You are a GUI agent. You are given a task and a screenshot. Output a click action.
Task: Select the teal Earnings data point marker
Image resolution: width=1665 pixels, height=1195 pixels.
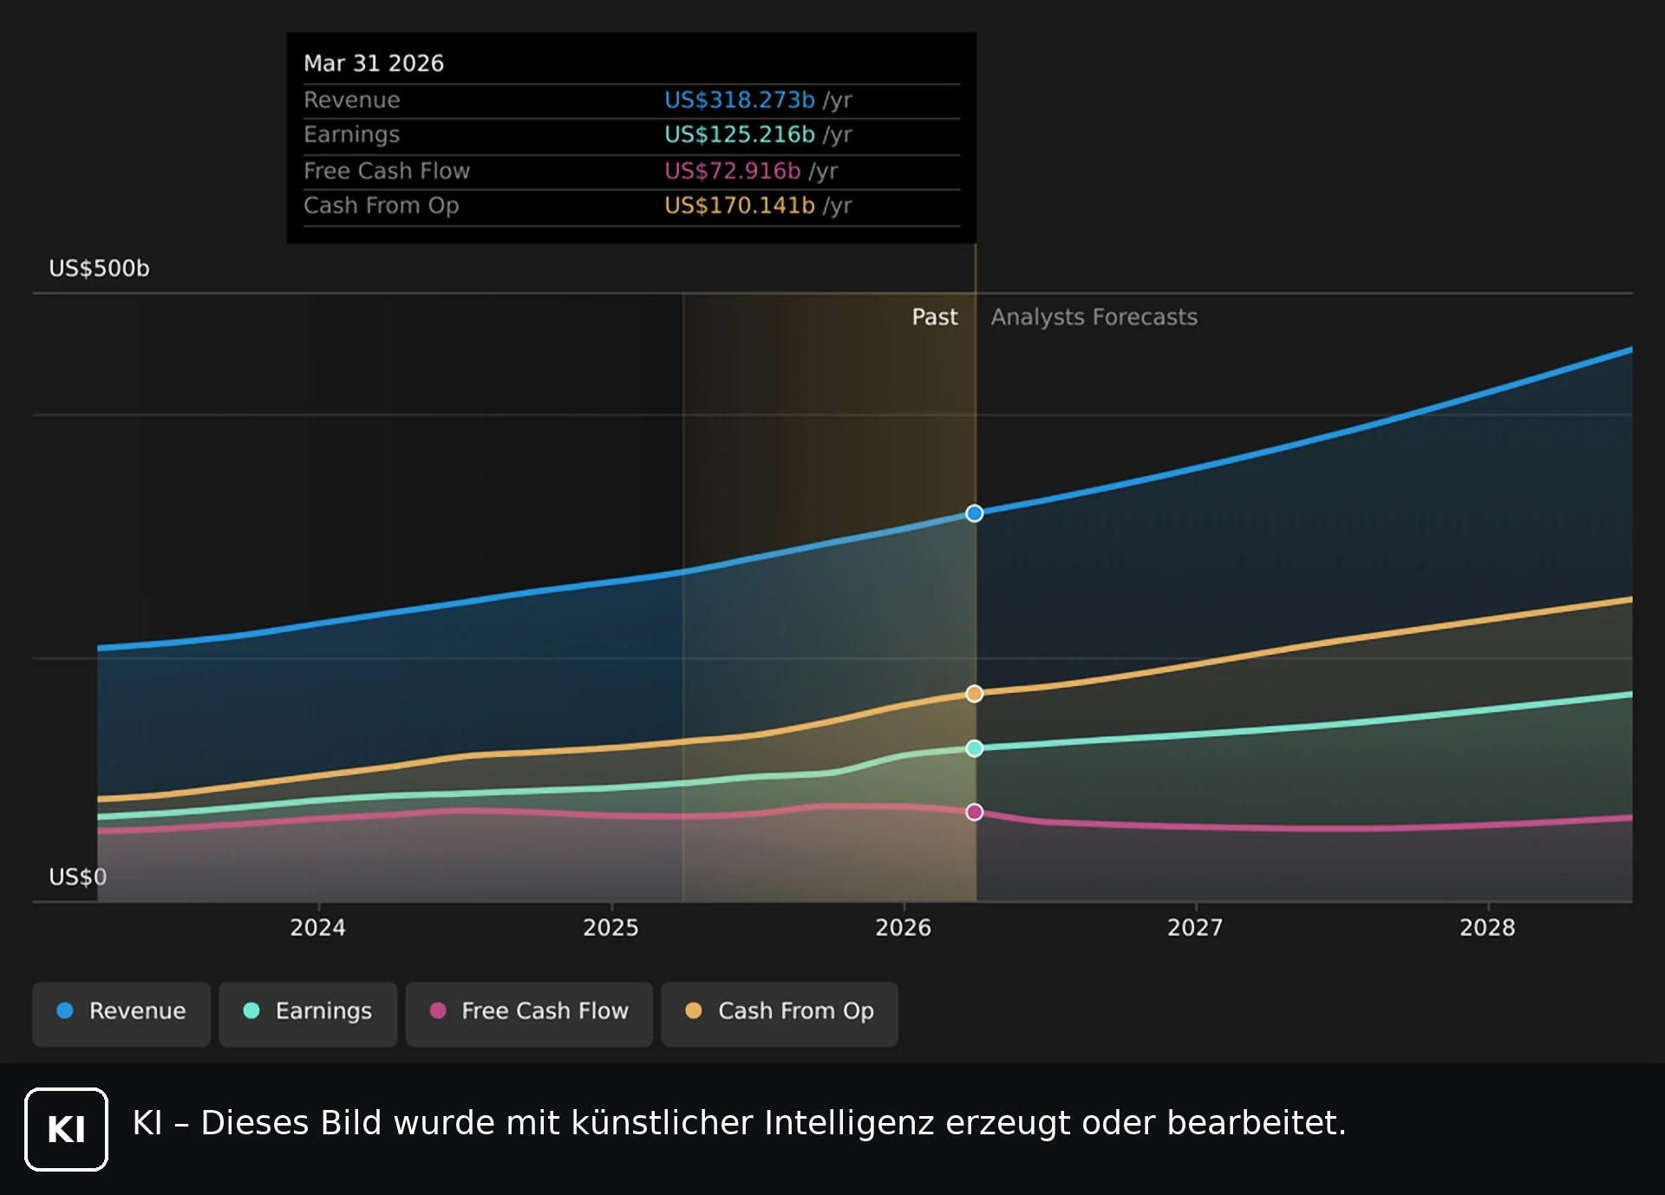tap(975, 748)
